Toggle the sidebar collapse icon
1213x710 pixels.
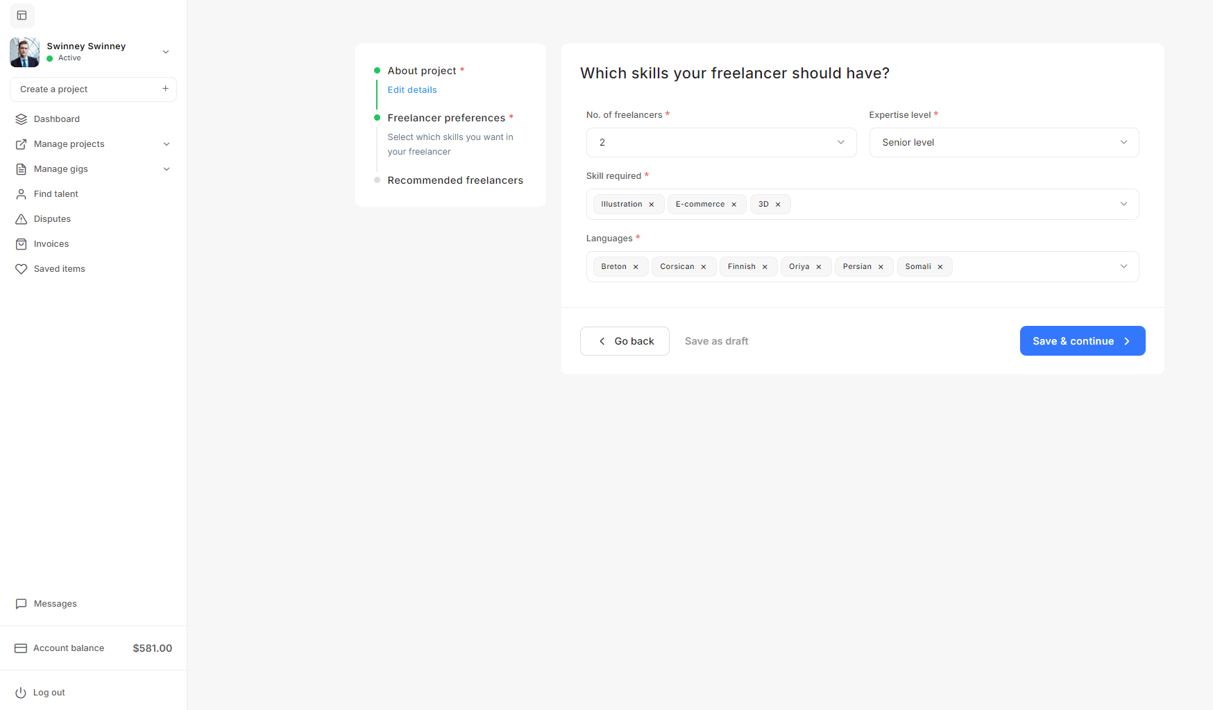tap(22, 15)
